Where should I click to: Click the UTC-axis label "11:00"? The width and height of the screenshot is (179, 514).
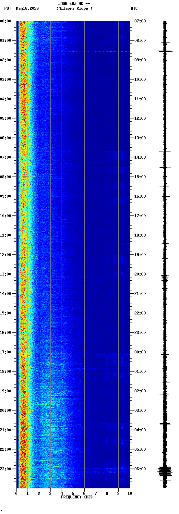(x=140, y=99)
